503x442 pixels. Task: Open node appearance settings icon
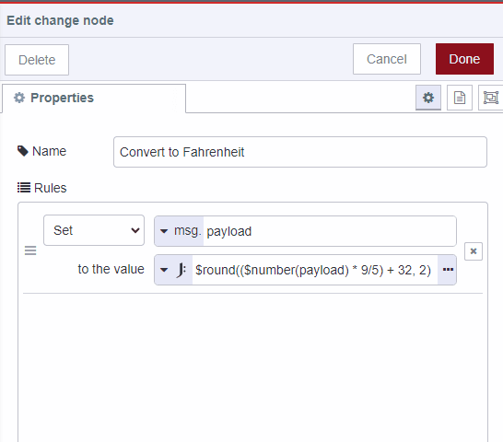click(x=490, y=98)
